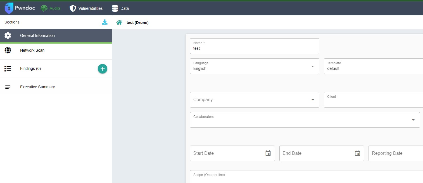Click the Reporting Date field

click(x=396, y=153)
